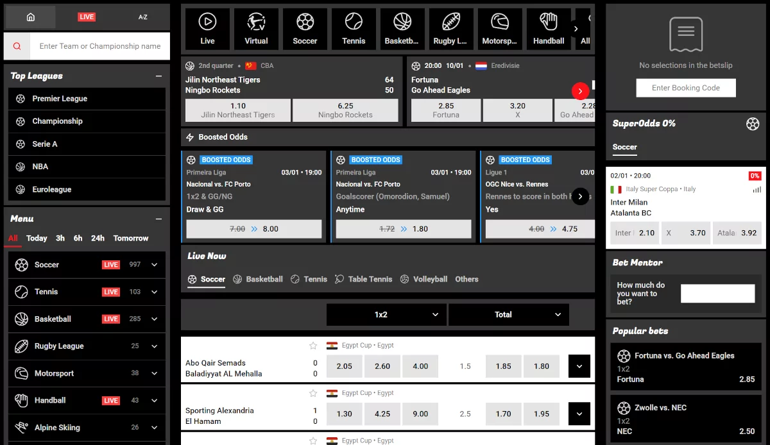Advance the sports carousel with right arrow

[576, 29]
